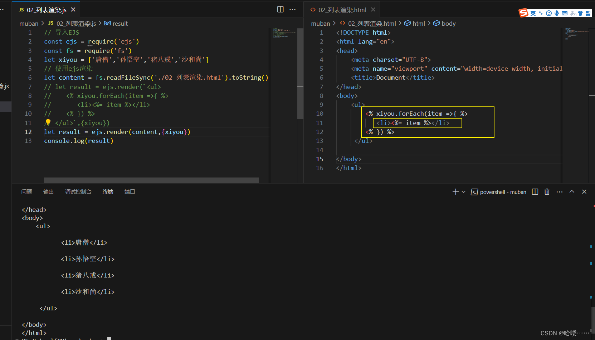Click the muban breadcrumb in js editor
This screenshot has width=595, height=340.
[29, 24]
